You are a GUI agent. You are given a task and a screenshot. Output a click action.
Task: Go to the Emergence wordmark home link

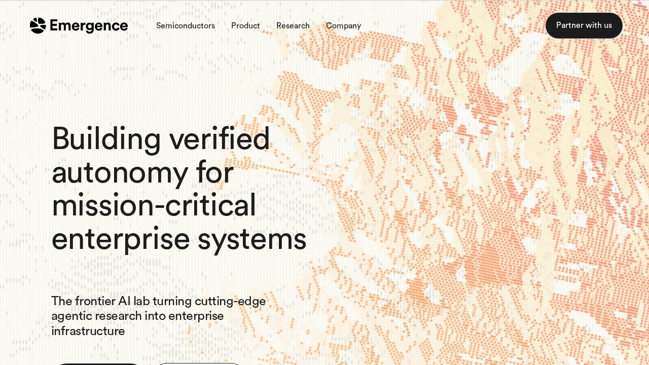(89, 25)
